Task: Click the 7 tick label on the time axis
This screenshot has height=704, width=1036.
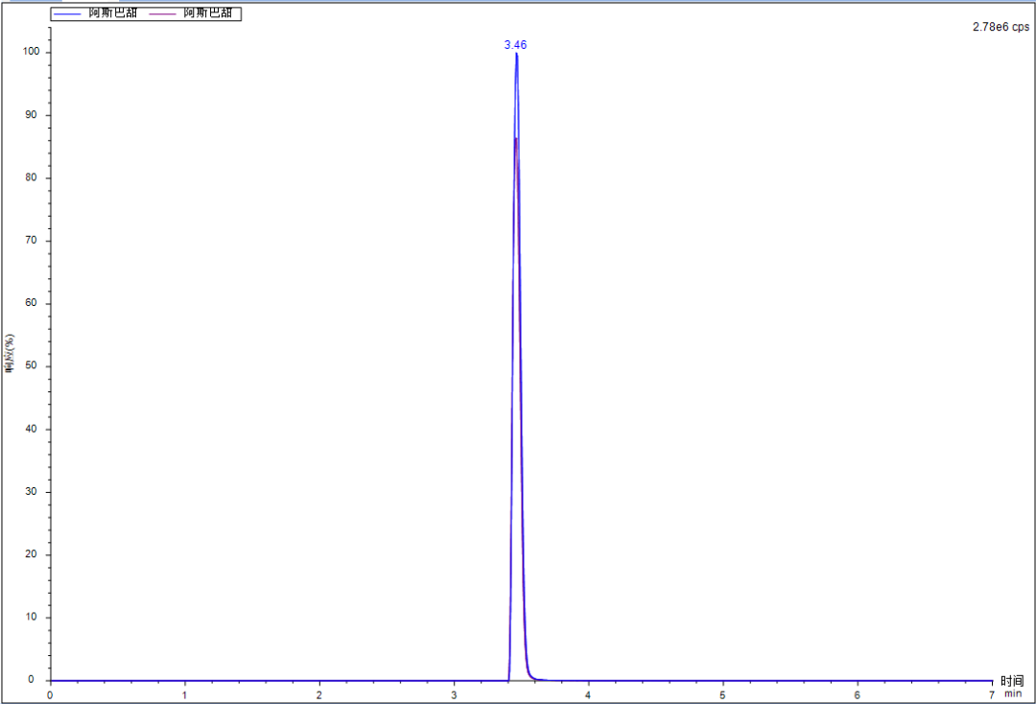Action: click(992, 694)
